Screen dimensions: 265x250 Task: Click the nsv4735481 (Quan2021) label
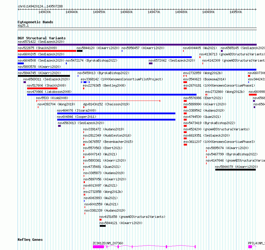coord(102,167)
